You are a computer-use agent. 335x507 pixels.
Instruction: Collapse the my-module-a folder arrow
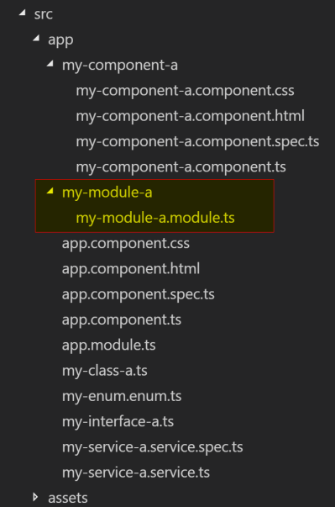[x=50, y=191]
